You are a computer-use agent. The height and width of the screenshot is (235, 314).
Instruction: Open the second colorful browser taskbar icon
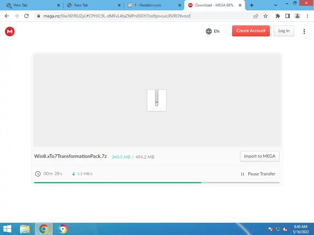[x=63, y=229]
